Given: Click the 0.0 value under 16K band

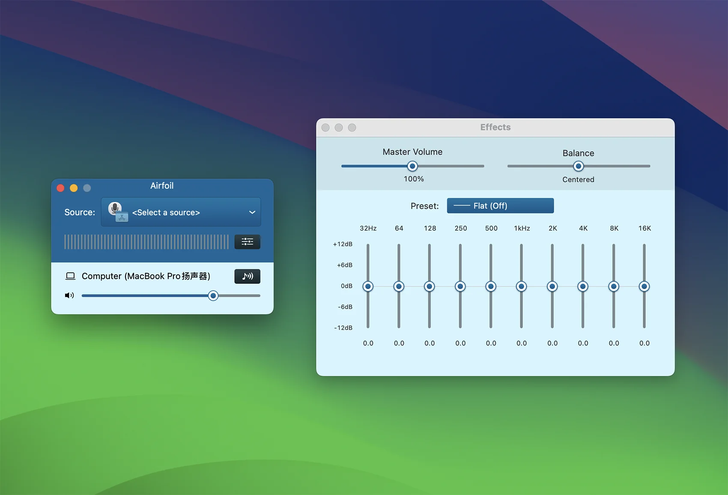Looking at the screenshot, I should tap(644, 343).
